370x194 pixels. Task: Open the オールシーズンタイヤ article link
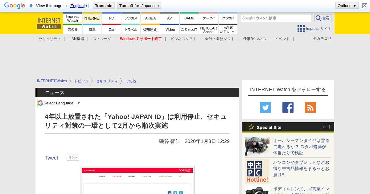tap(301, 147)
